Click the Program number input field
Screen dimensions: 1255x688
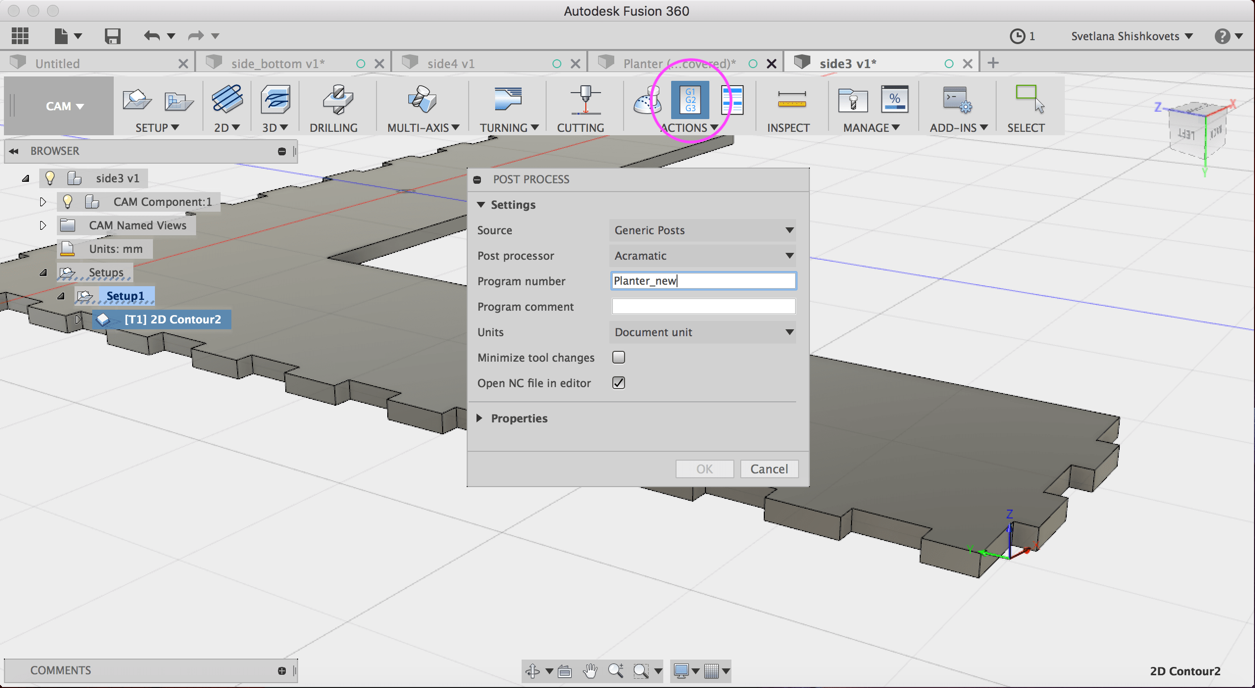coord(703,281)
